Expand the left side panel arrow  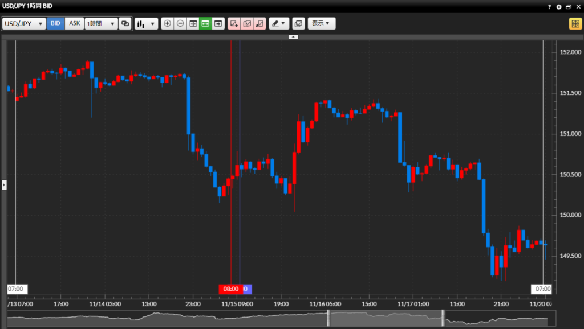pyautogui.click(x=4, y=185)
